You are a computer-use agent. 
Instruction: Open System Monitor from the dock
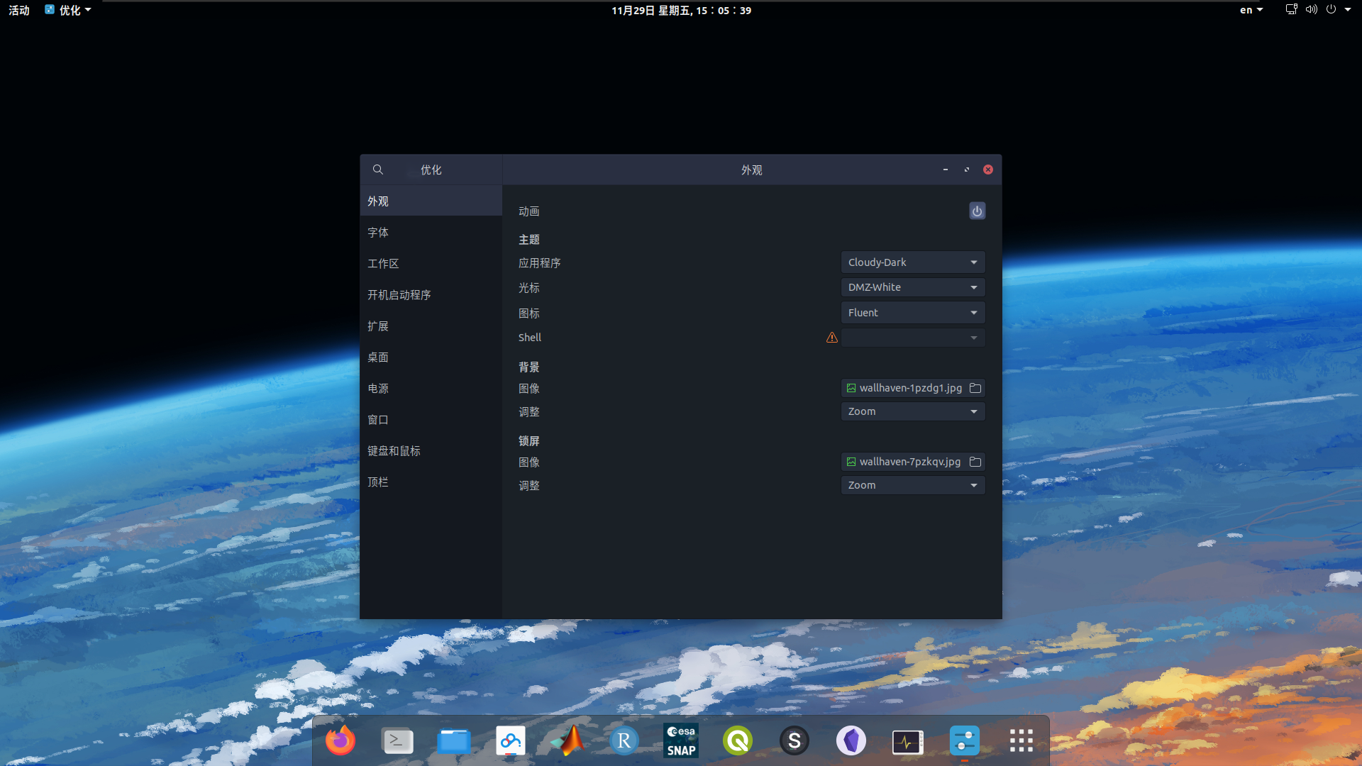tap(908, 740)
